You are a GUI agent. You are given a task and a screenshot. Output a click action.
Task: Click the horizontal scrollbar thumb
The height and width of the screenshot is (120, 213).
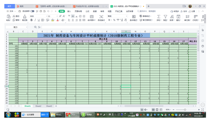pyautogui.click(x=144, y=106)
